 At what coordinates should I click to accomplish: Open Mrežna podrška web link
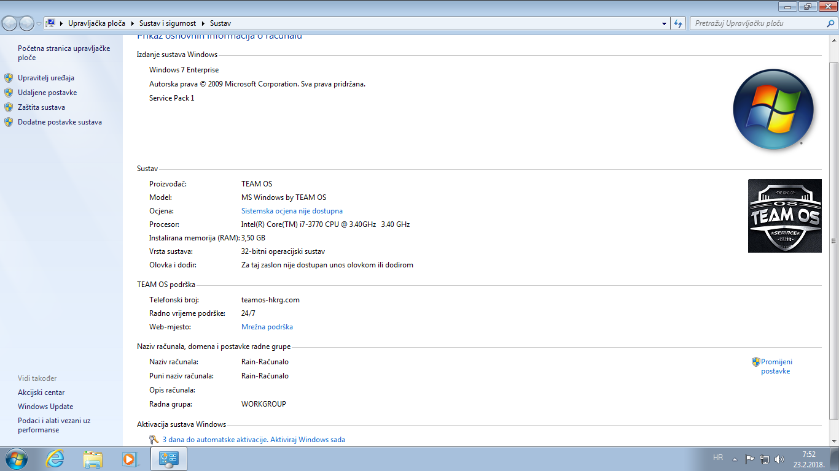tap(267, 327)
